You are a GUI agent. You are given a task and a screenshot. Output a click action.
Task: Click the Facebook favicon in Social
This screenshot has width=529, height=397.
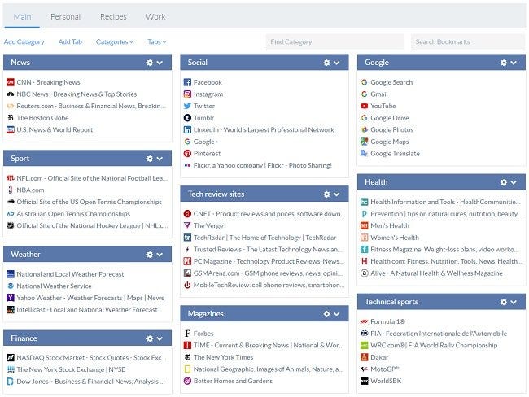click(x=187, y=82)
